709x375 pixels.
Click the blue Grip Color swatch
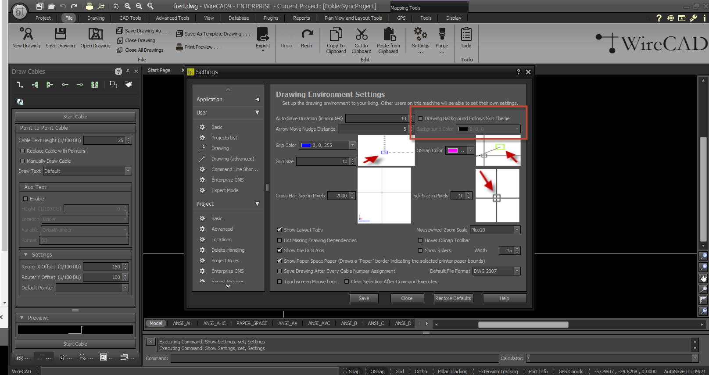click(x=306, y=145)
